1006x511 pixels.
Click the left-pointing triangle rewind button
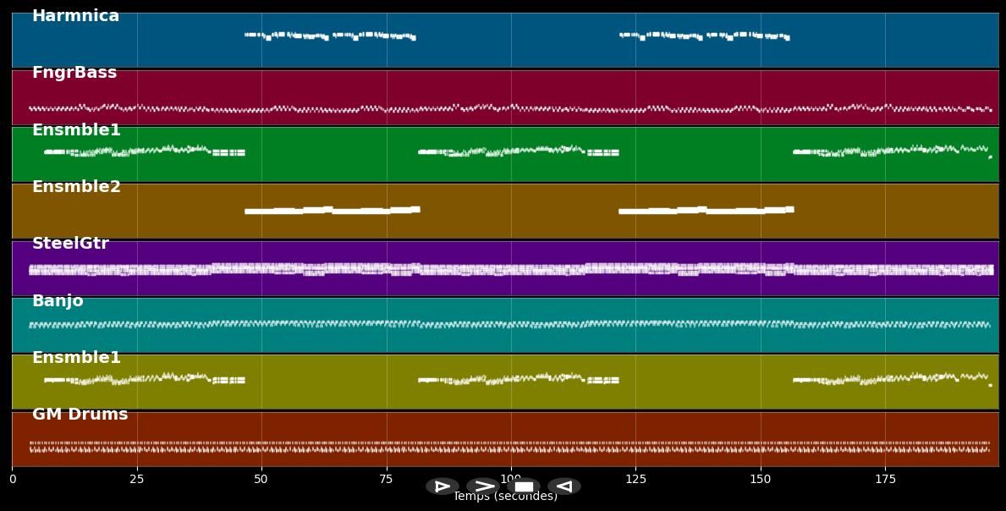(563, 486)
